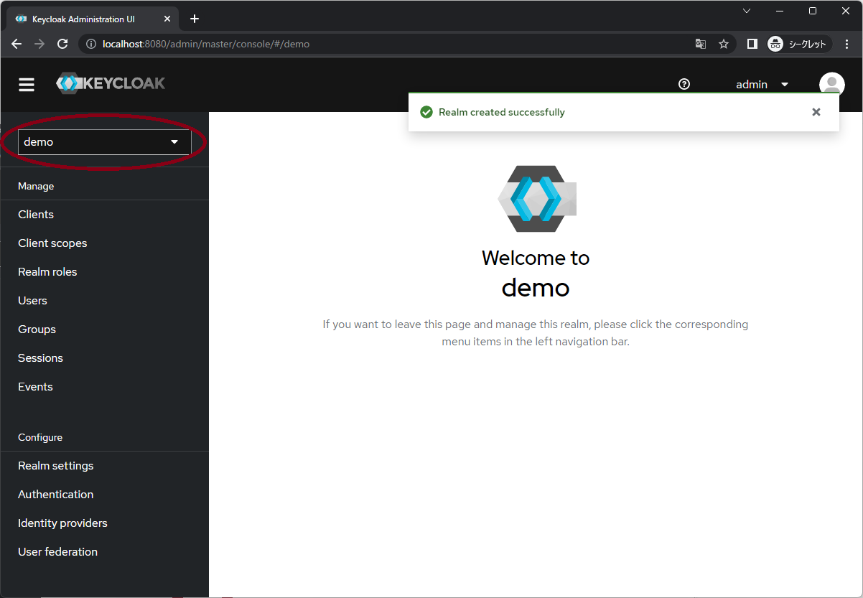
Task: Click the Realm created successfully message text
Action: (x=502, y=112)
